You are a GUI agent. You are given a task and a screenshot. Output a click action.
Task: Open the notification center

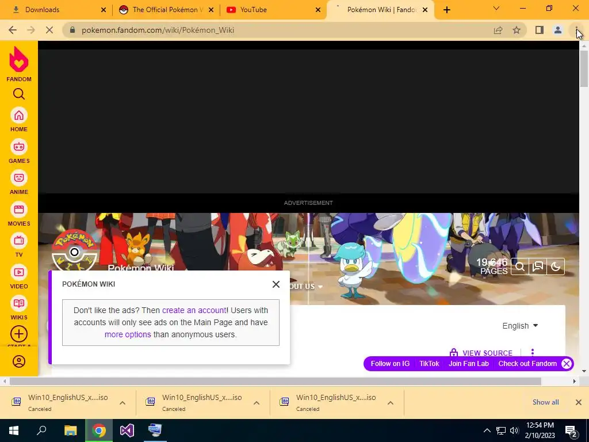coord(571,430)
